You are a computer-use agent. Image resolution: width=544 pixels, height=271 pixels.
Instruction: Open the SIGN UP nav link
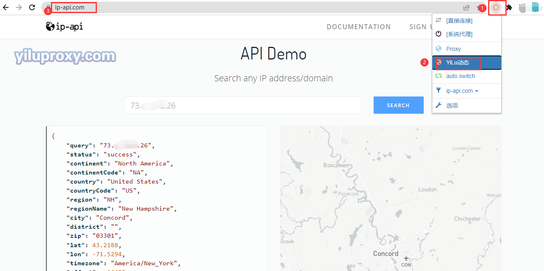coord(421,27)
